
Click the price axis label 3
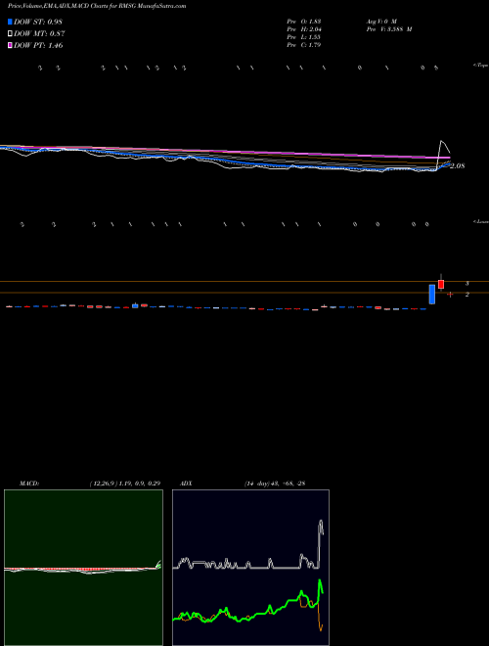click(x=467, y=284)
